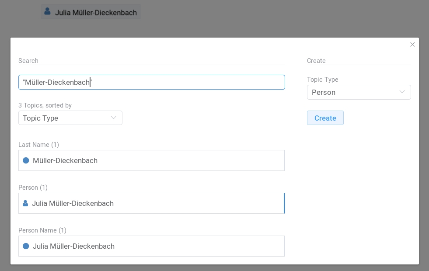Screen dimensions: 429x271
Task: Click the chevron on the Person type selector
Action: (402, 92)
